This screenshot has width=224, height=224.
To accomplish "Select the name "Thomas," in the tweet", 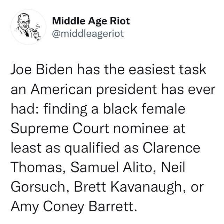I will 38,168.
